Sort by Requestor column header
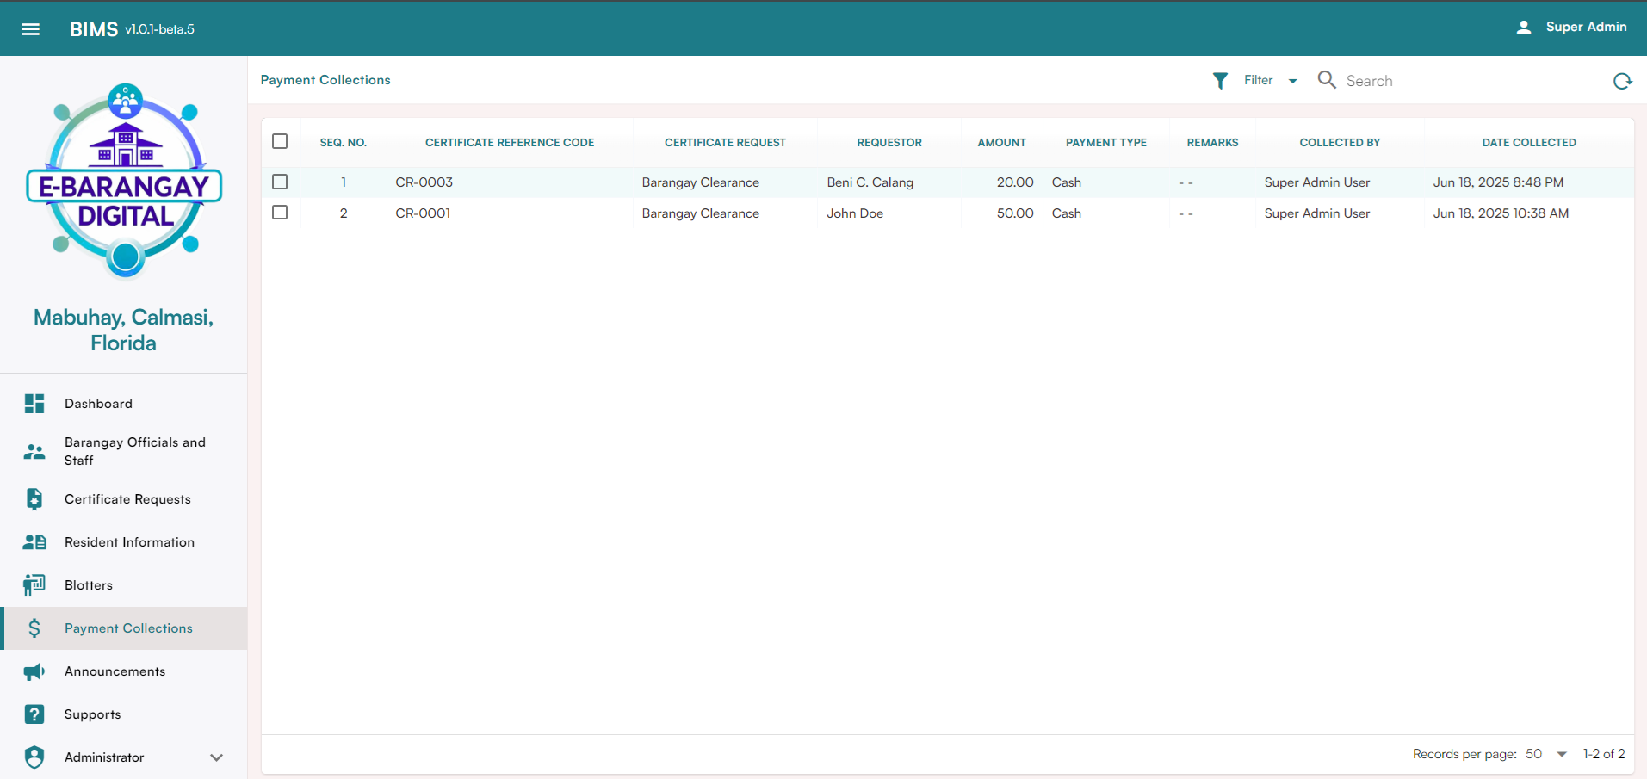 coord(889,143)
